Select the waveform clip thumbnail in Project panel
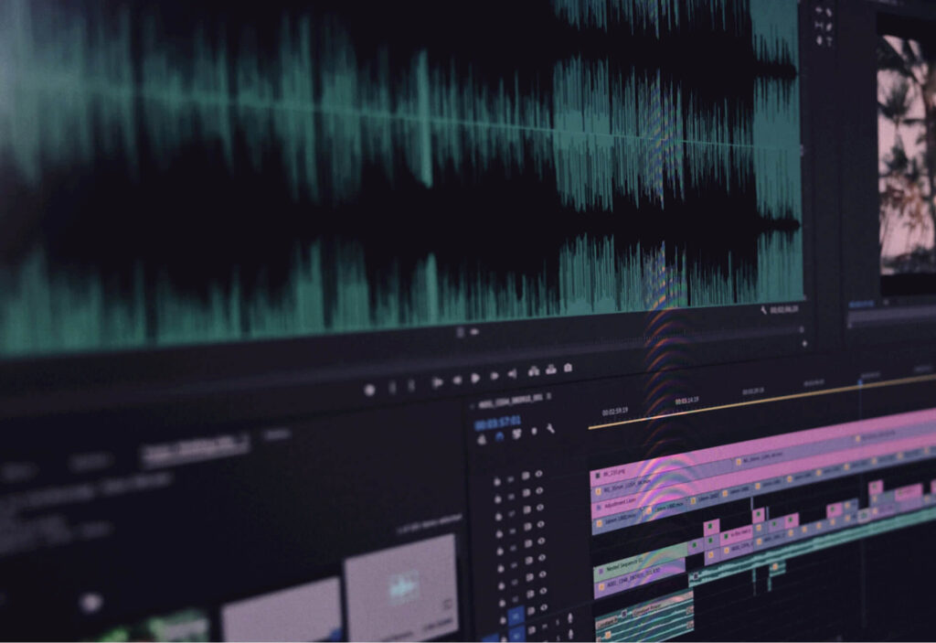The width and height of the screenshot is (936, 643). [x=400, y=587]
